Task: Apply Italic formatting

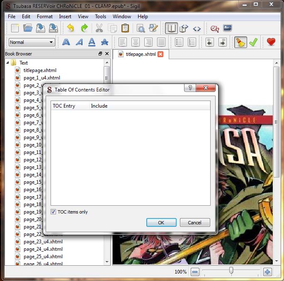Action: coord(79,42)
